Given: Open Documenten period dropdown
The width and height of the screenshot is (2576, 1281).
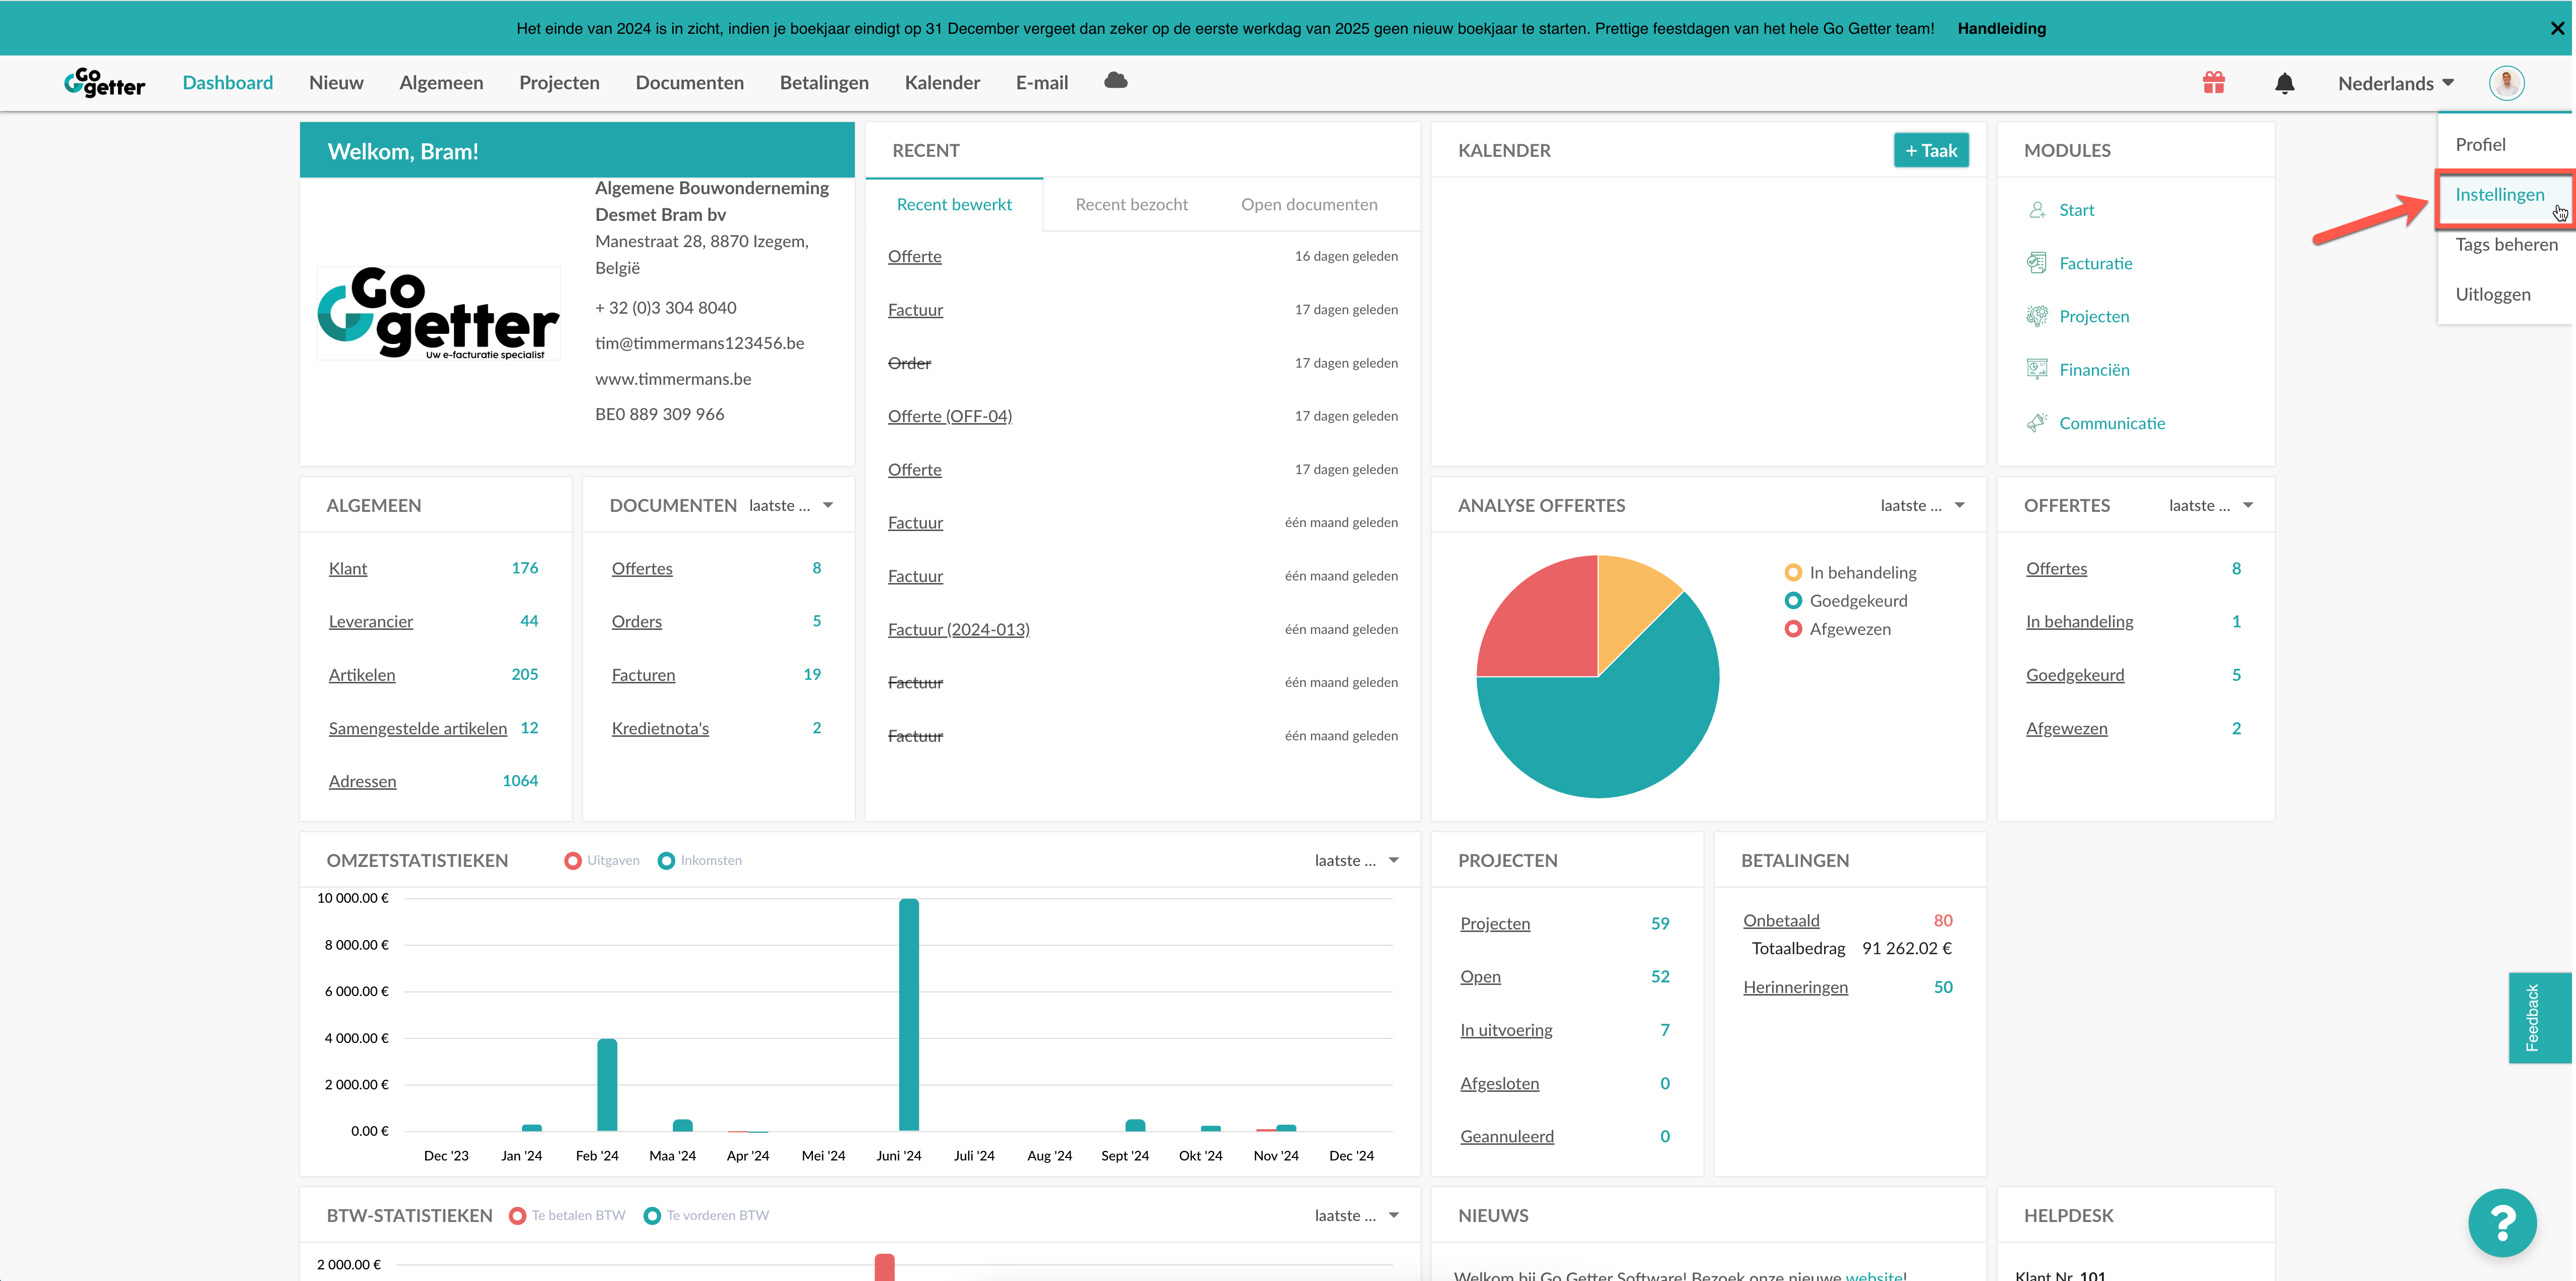Looking at the screenshot, I should pyautogui.click(x=791, y=506).
